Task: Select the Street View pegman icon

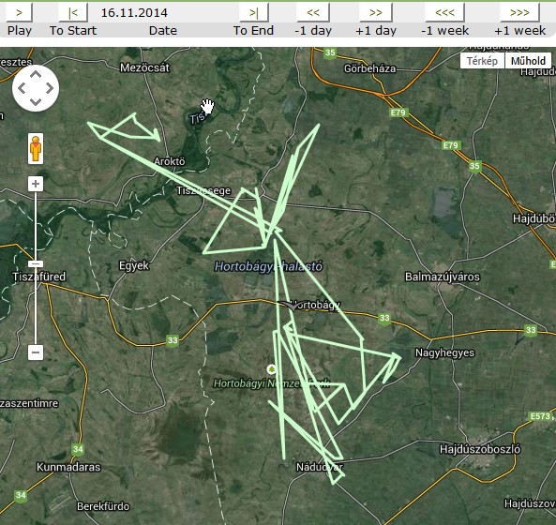Action: (x=36, y=148)
